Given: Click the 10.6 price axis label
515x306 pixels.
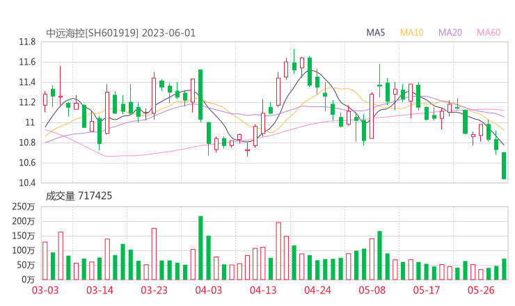Looking at the screenshot, I should click(27, 163).
